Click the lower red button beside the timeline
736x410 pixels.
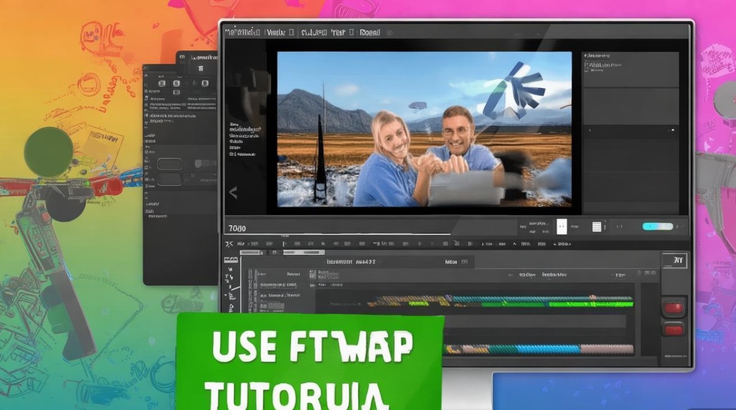674,329
